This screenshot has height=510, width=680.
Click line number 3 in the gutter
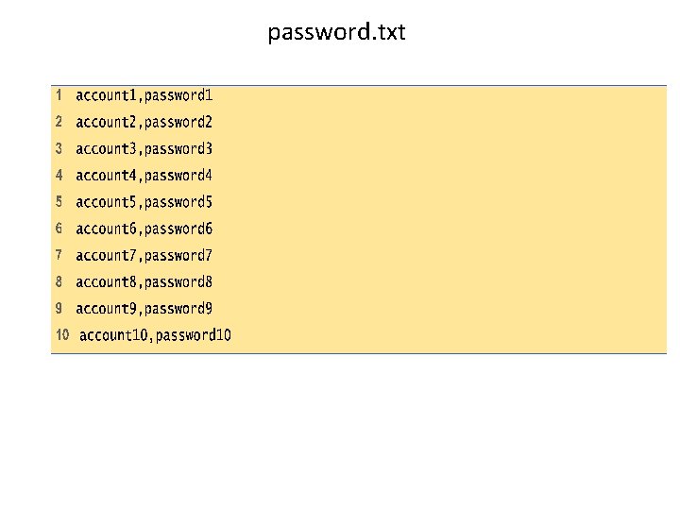point(59,148)
